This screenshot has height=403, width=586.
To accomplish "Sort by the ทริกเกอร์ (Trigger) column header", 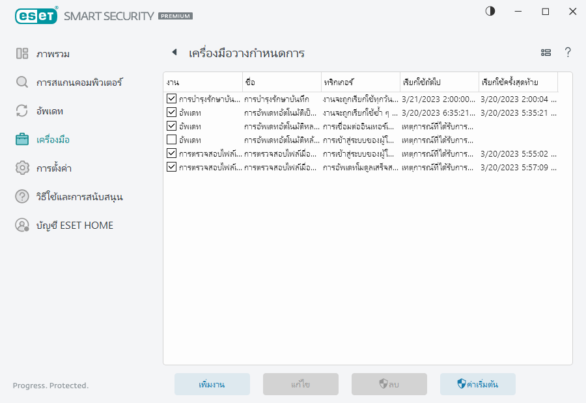I will pos(359,83).
